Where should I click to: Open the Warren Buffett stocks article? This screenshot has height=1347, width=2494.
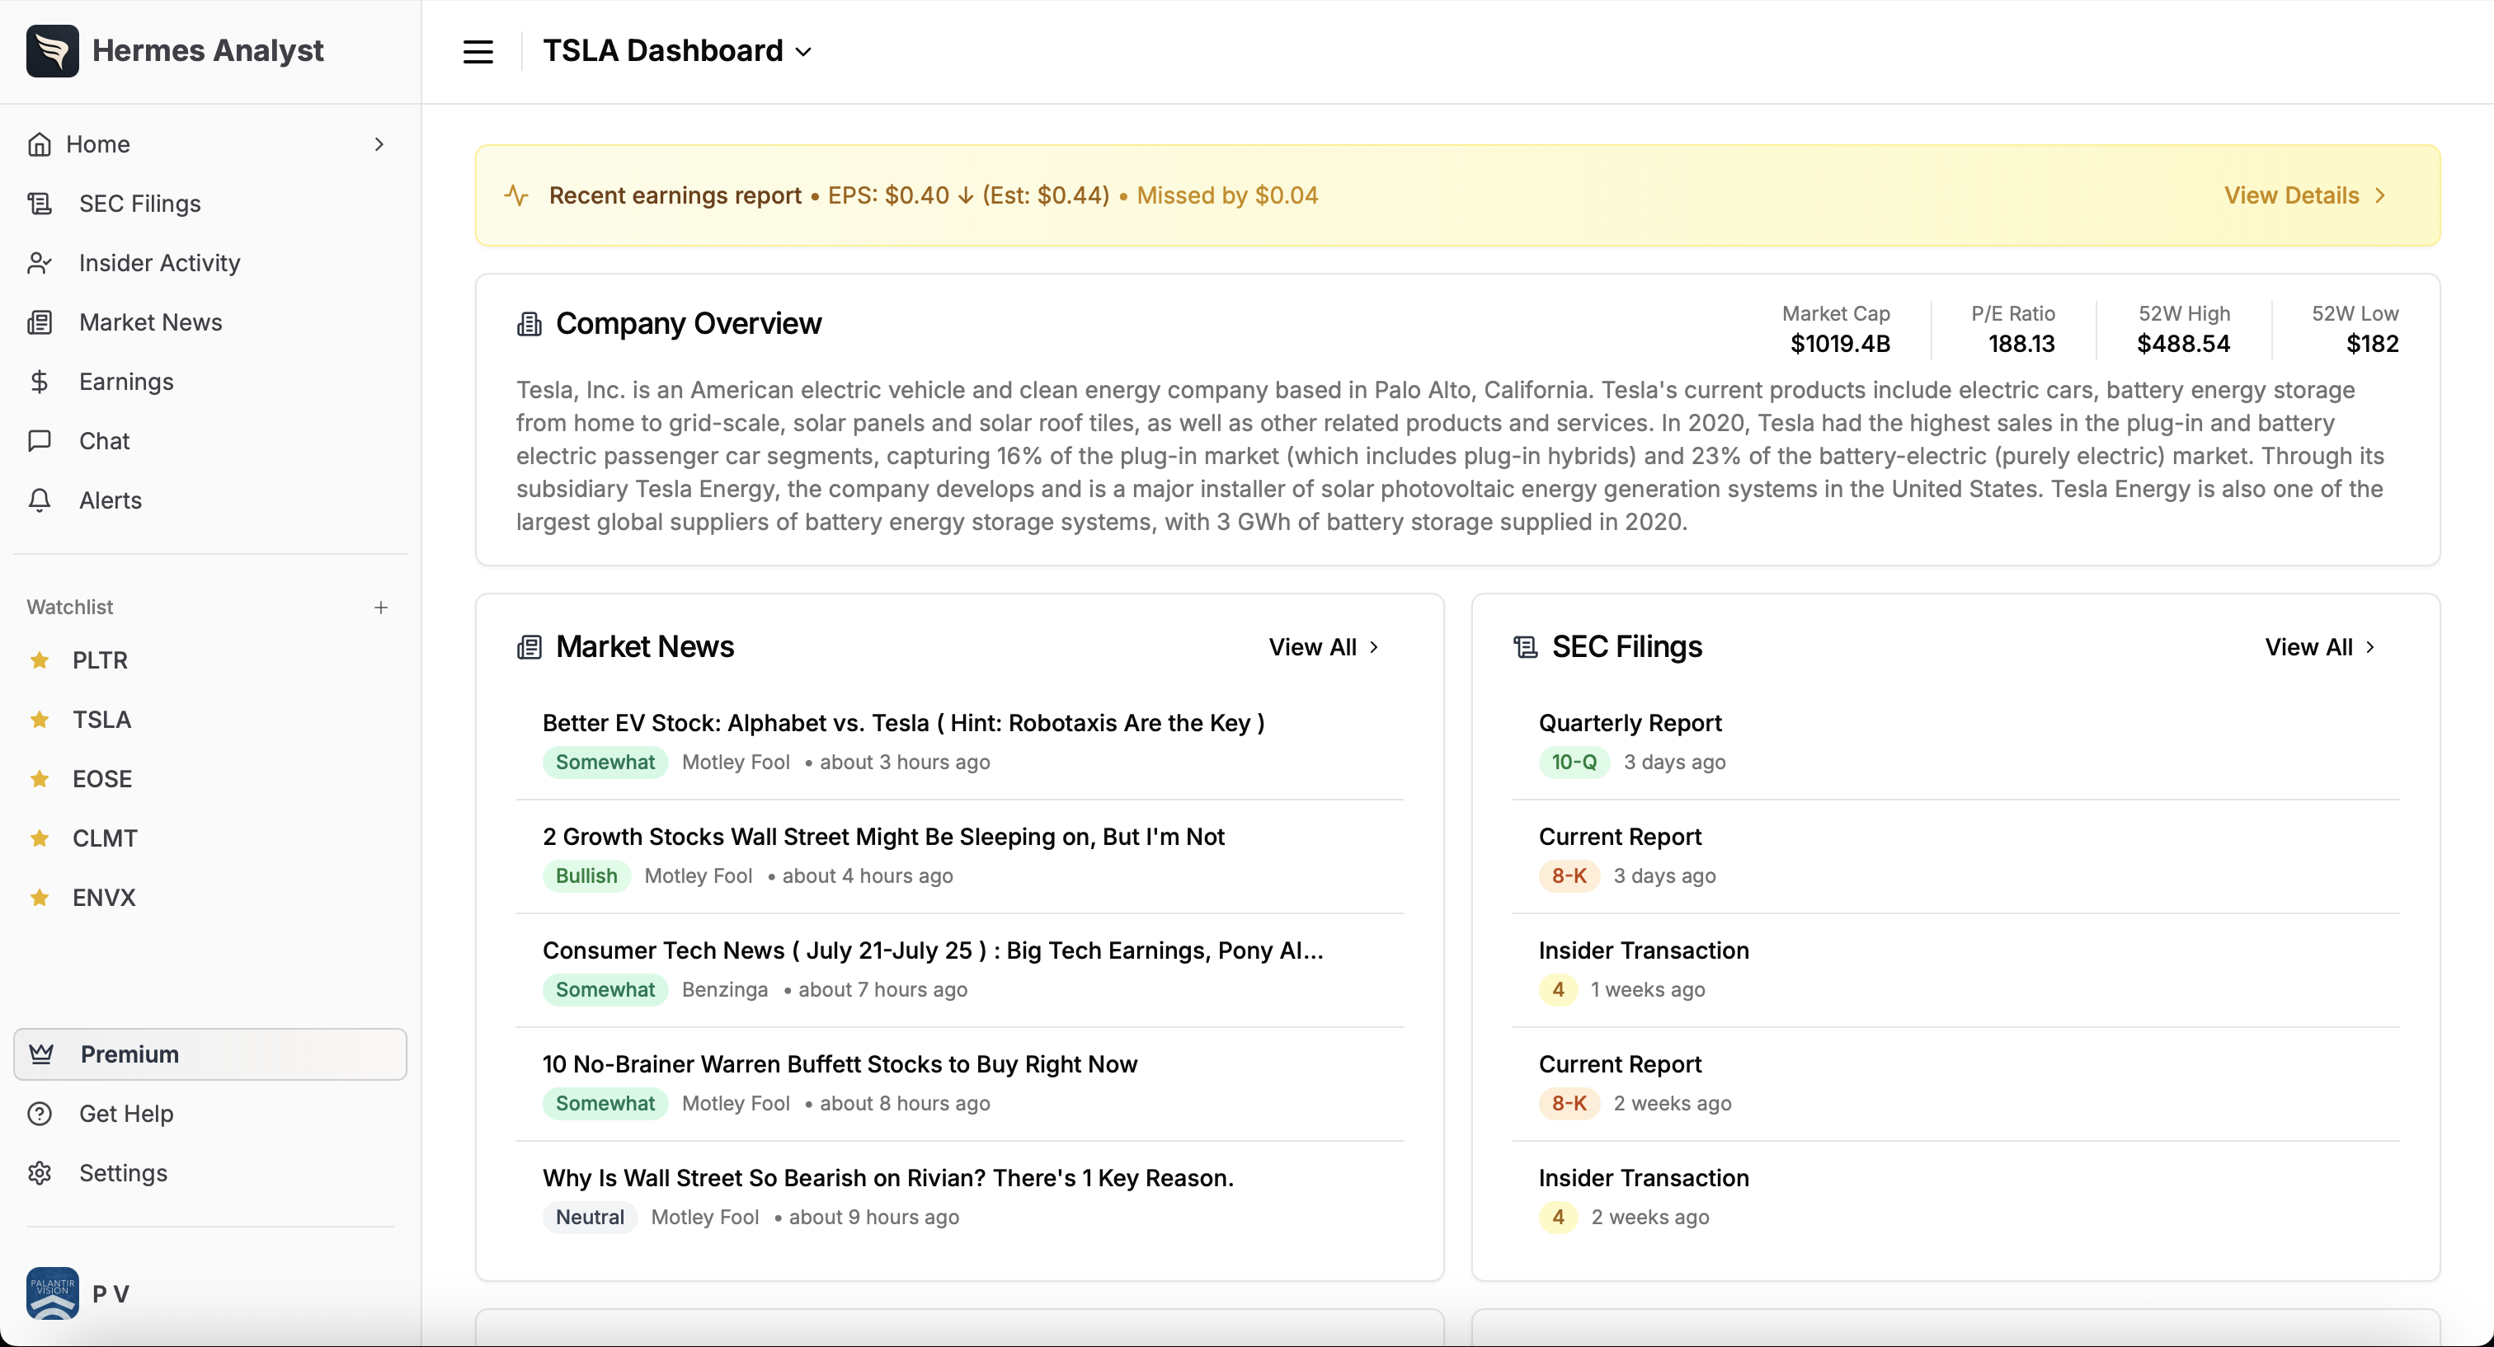coord(839,1063)
